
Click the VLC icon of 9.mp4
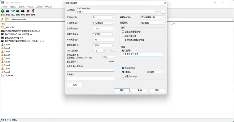(x=2, y=45)
